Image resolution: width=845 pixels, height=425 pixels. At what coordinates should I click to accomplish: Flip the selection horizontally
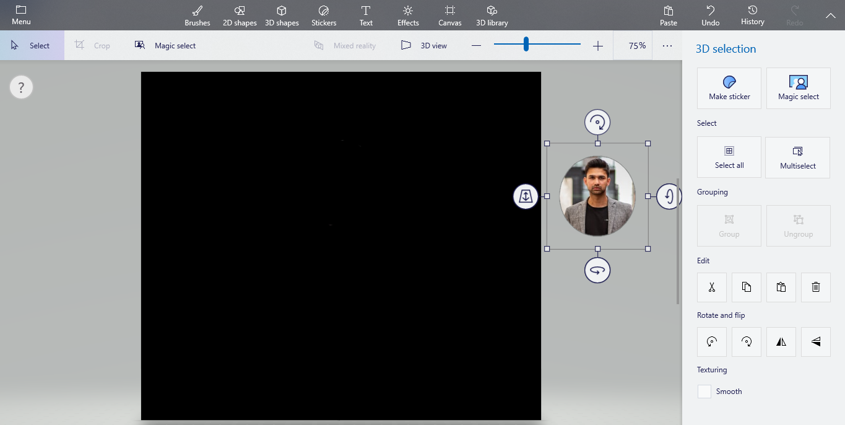tap(781, 341)
